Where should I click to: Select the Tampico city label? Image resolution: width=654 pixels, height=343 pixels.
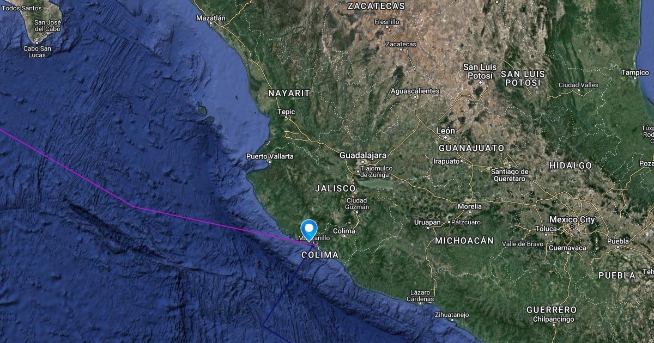coord(635,72)
